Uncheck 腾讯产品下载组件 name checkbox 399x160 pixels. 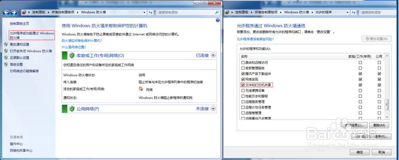click(x=243, y=74)
